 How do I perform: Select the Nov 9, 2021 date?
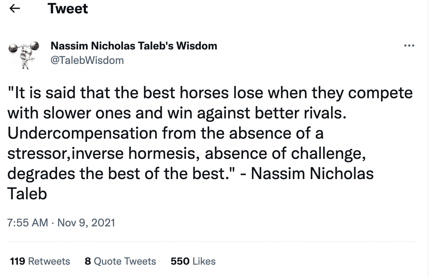[x=86, y=222]
